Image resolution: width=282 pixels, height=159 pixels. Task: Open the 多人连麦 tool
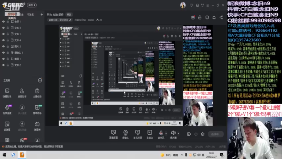(x=22, y=110)
